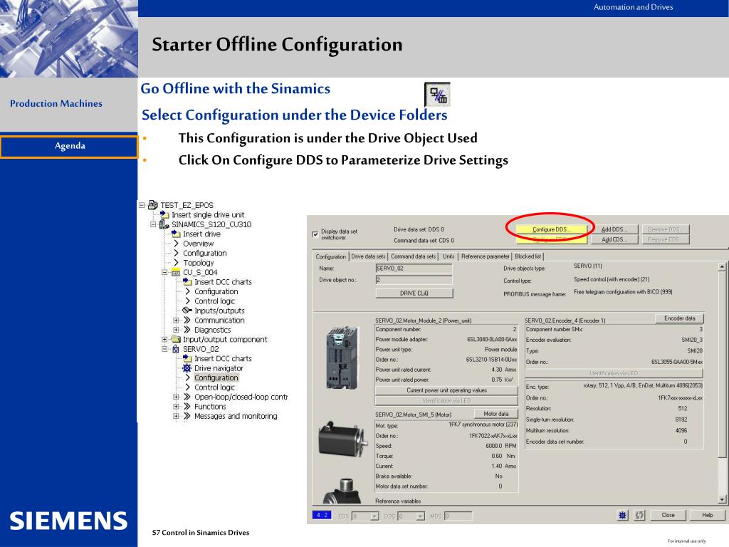
Task: Click the Remove DDS button
Action: (666, 229)
